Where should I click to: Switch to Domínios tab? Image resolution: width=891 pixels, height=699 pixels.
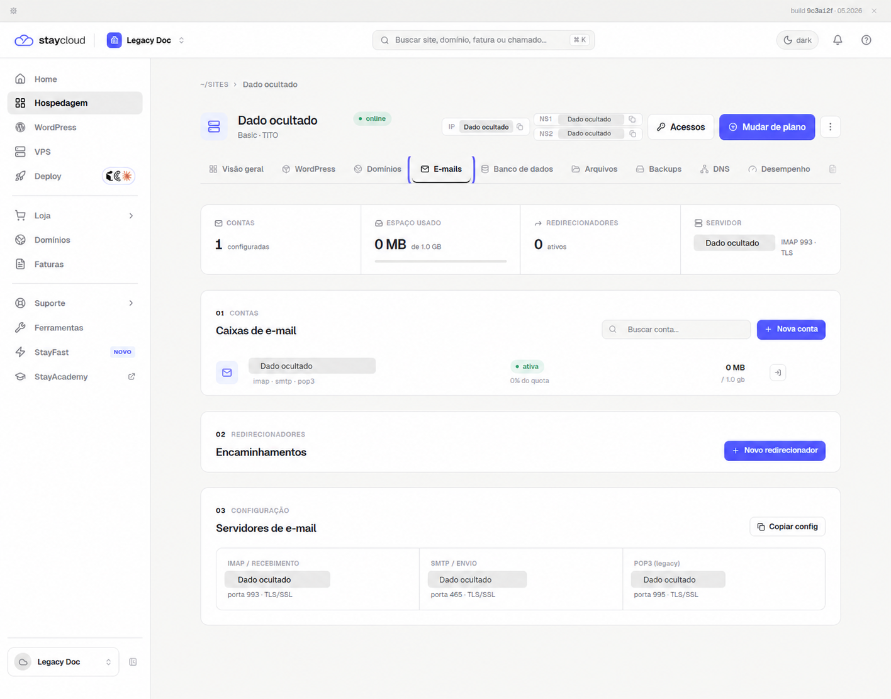tap(378, 169)
